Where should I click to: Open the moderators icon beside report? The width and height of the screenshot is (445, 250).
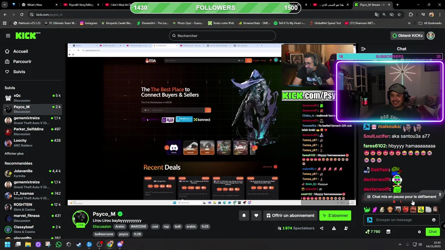click(x=346, y=228)
